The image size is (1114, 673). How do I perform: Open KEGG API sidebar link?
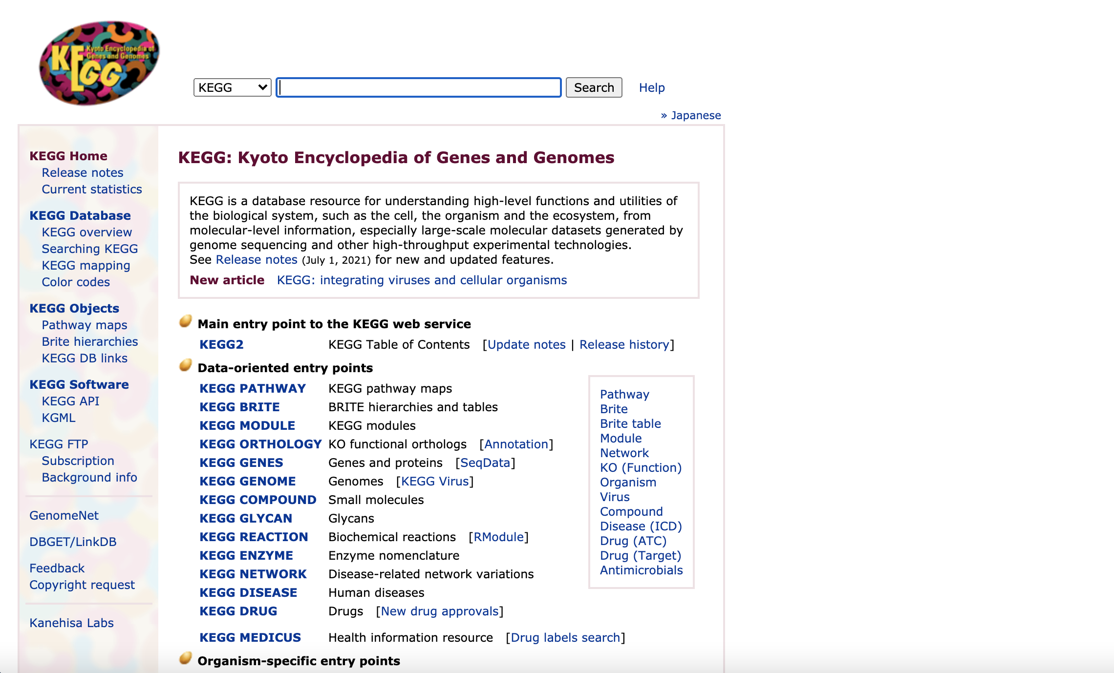point(70,401)
